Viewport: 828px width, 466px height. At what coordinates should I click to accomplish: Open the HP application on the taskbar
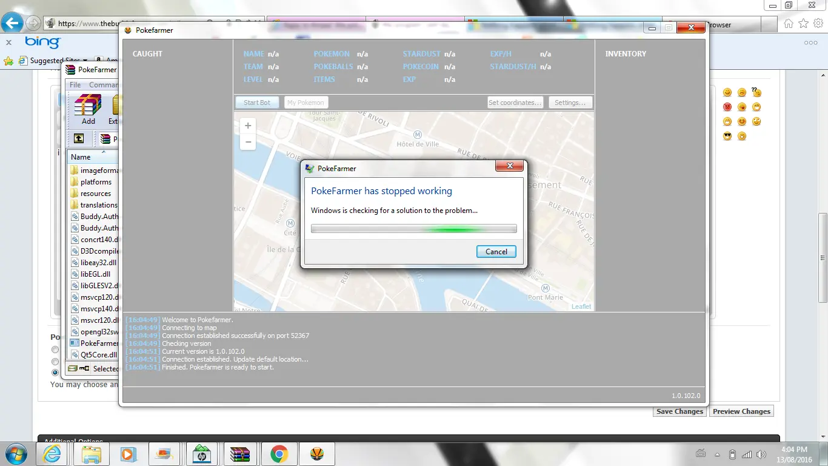click(x=201, y=454)
